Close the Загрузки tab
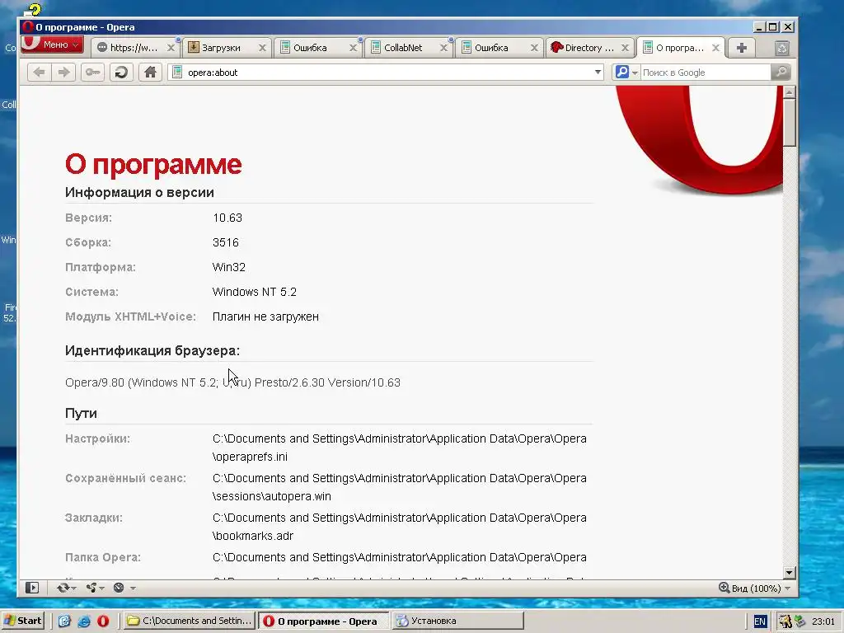This screenshot has height=633, width=844. click(262, 48)
